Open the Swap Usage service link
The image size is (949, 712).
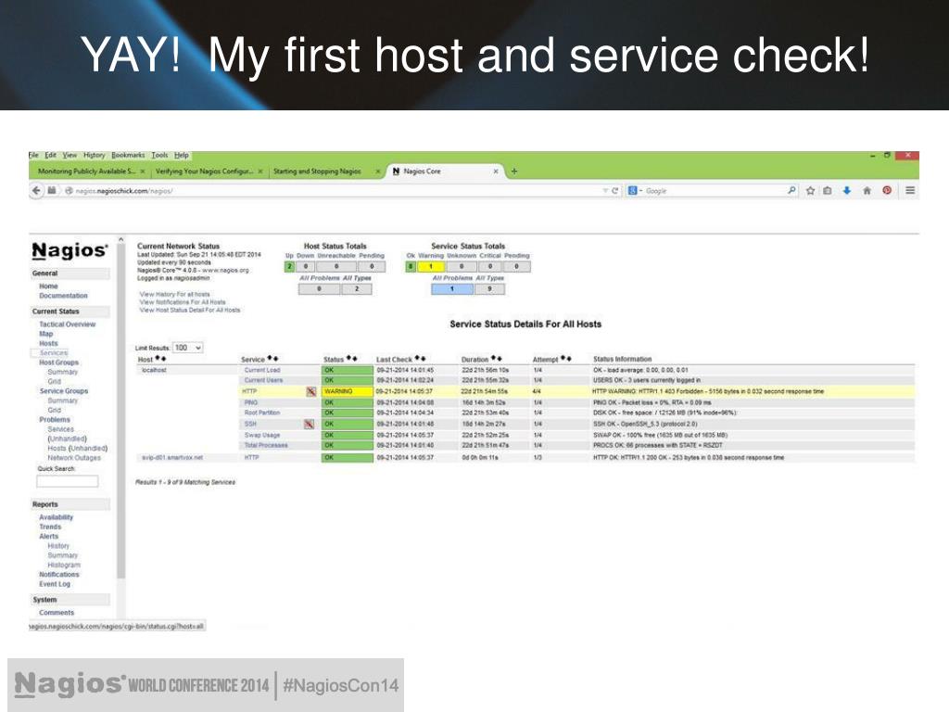(x=262, y=435)
